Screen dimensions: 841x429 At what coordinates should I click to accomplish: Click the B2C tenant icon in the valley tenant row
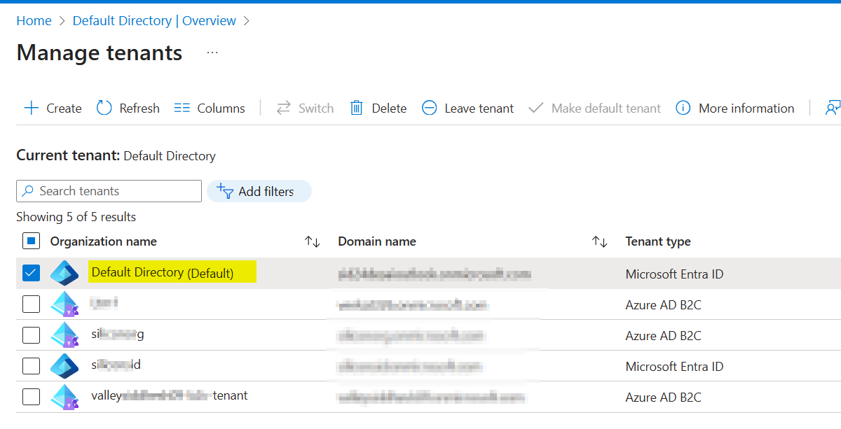(x=64, y=397)
